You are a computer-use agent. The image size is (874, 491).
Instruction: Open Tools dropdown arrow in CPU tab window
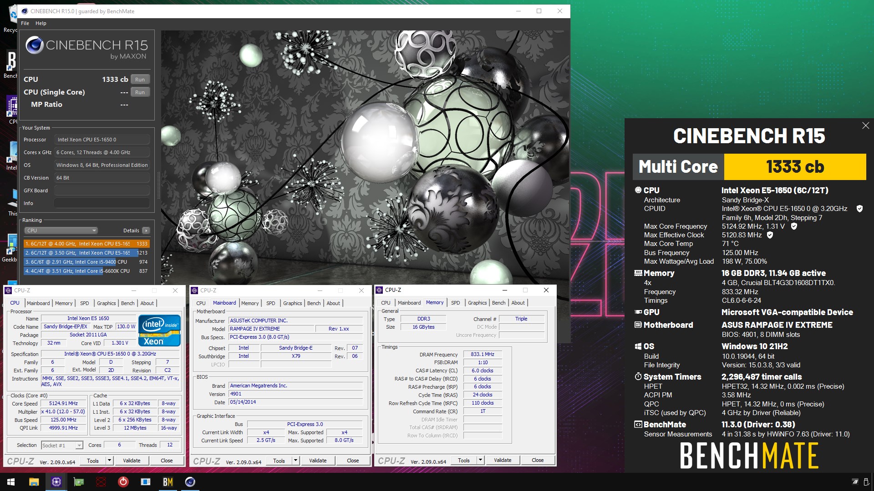[109, 461]
